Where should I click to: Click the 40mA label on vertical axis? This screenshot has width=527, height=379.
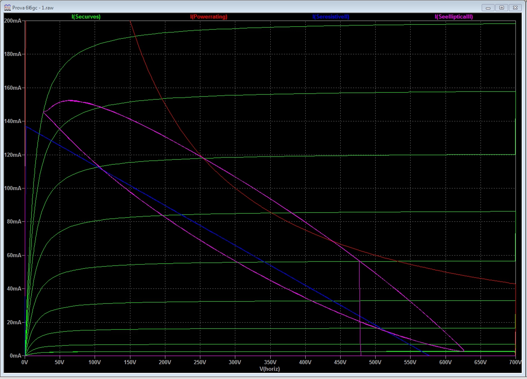tap(14, 288)
